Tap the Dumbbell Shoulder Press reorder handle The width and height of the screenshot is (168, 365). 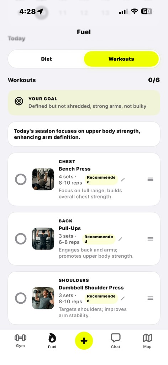tap(150, 298)
